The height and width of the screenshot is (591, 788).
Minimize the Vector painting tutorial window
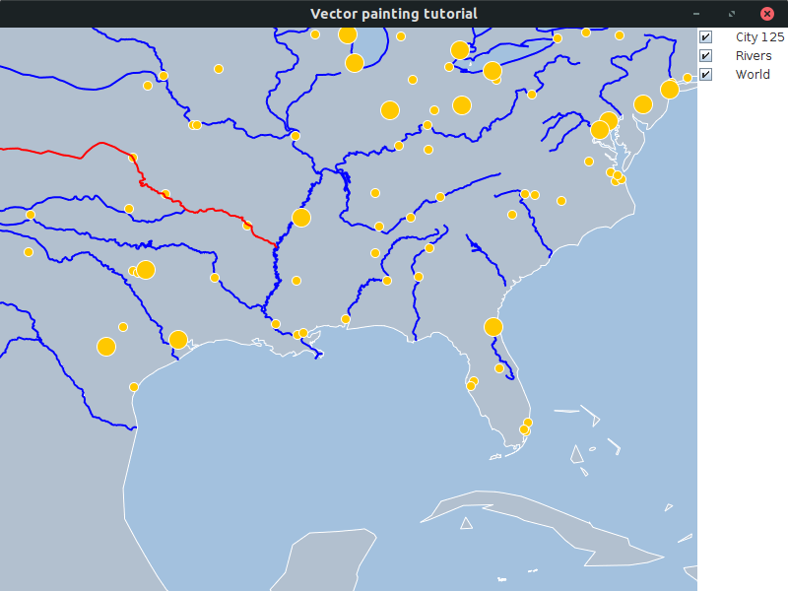pyautogui.click(x=696, y=14)
